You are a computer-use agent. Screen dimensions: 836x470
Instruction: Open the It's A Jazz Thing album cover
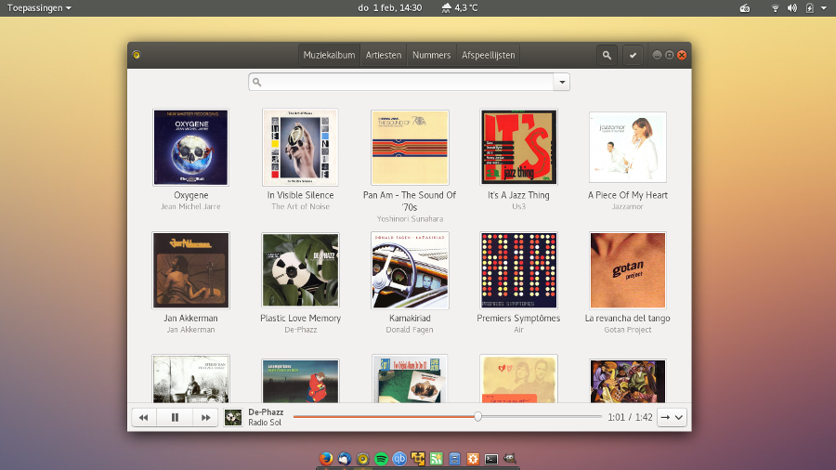(518, 148)
